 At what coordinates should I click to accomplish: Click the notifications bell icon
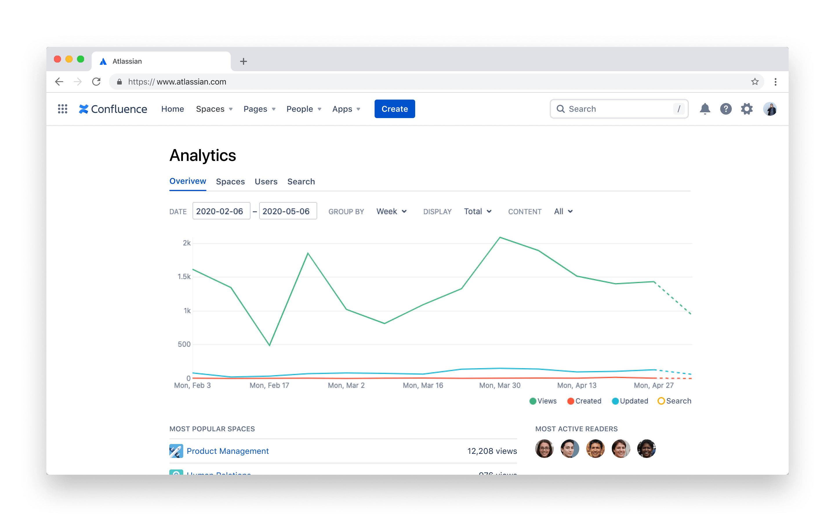pos(705,109)
